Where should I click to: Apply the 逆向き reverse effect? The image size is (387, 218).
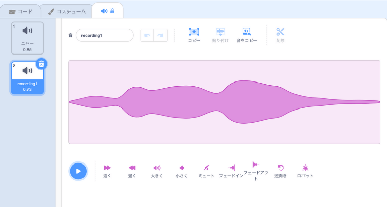281,171
